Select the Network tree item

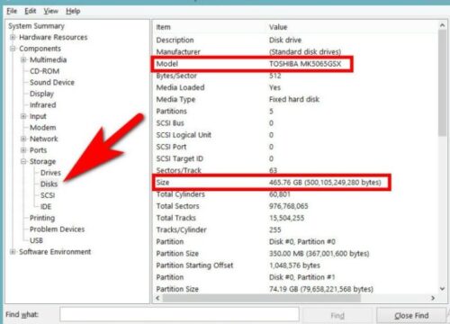click(x=44, y=139)
